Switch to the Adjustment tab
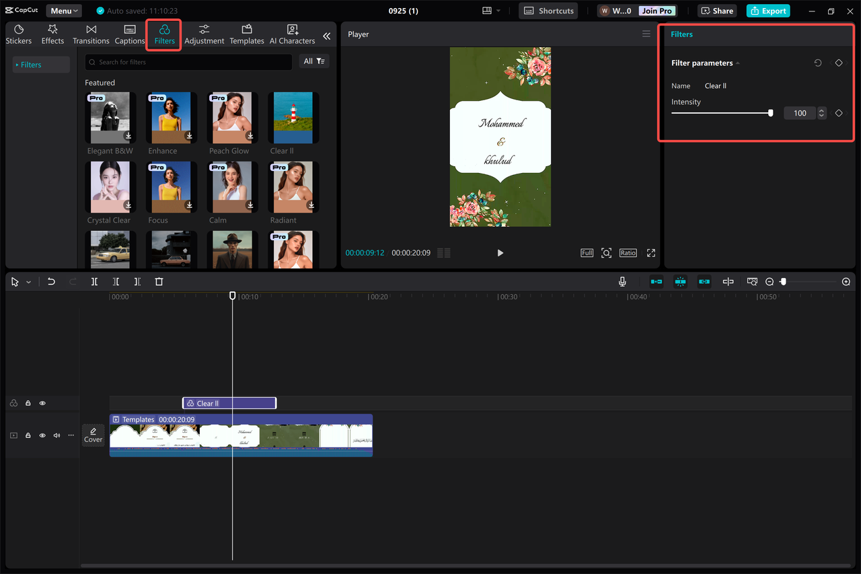 tap(204, 34)
